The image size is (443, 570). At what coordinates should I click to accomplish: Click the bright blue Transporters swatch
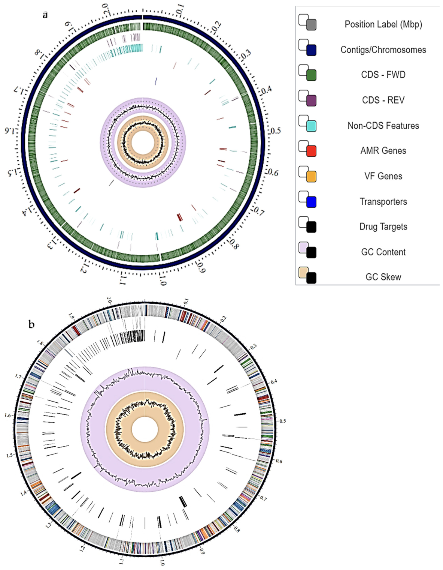311,202
